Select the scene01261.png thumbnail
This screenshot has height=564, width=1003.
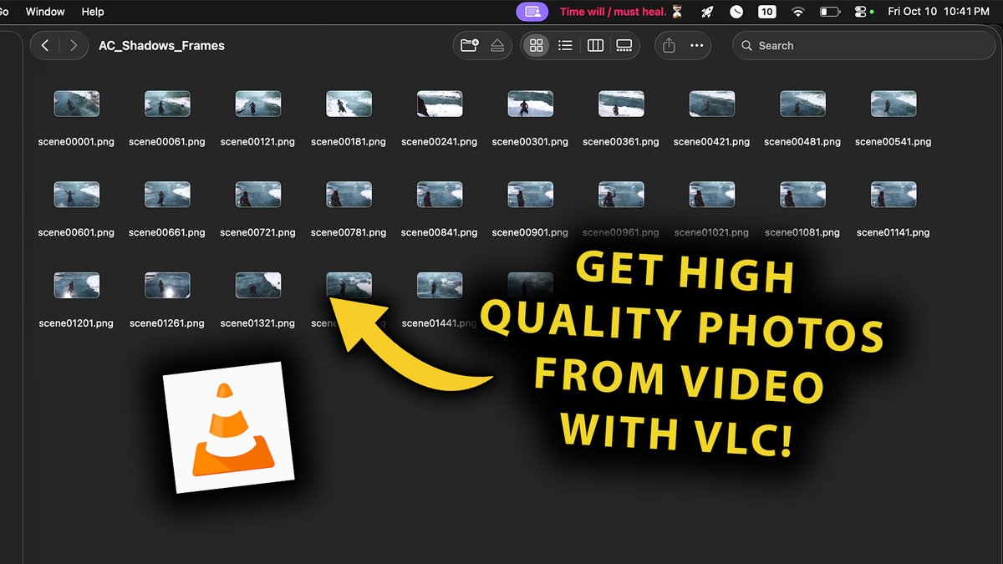167,285
